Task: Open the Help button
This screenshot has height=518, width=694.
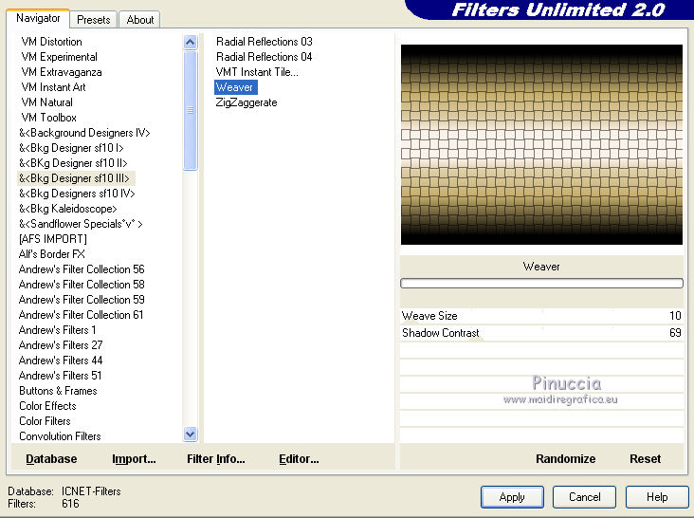Action: [x=657, y=497]
